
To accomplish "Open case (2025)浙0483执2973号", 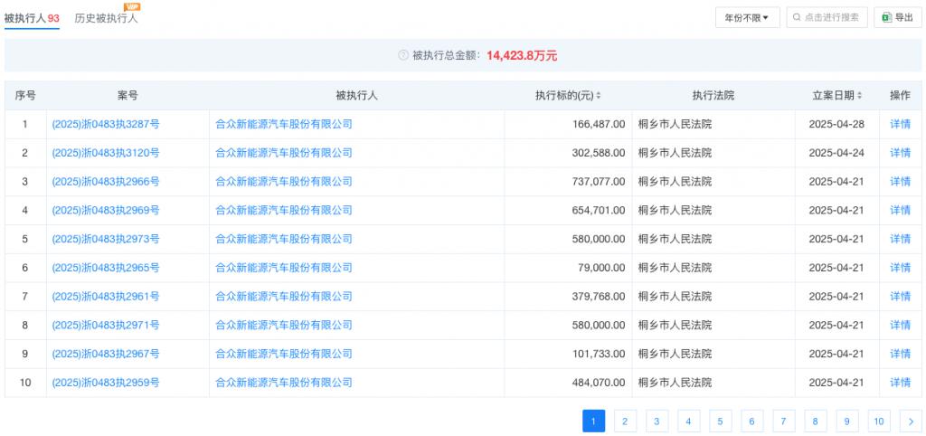I will point(106,240).
